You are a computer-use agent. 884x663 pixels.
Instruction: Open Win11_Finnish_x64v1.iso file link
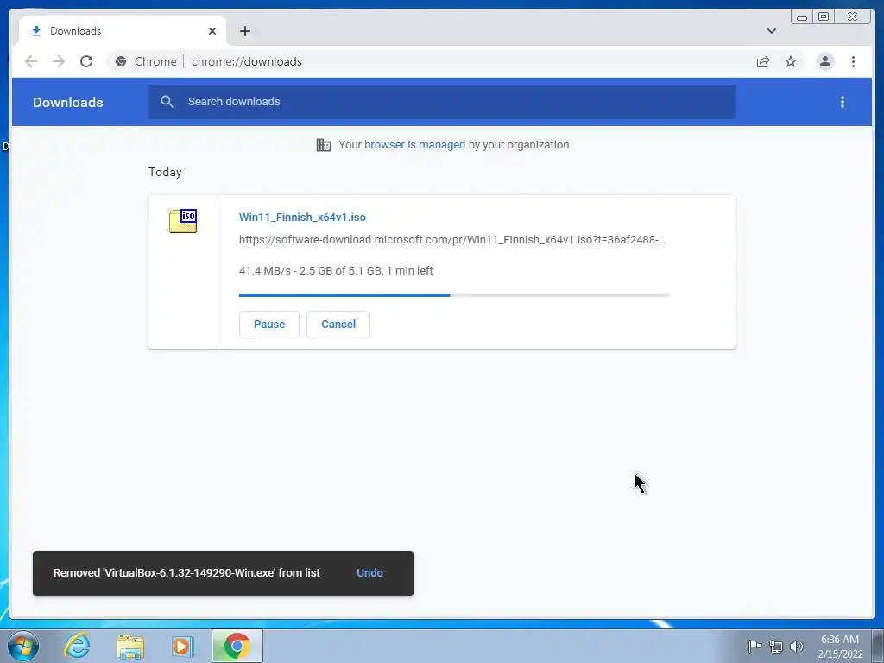coord(302,217)
